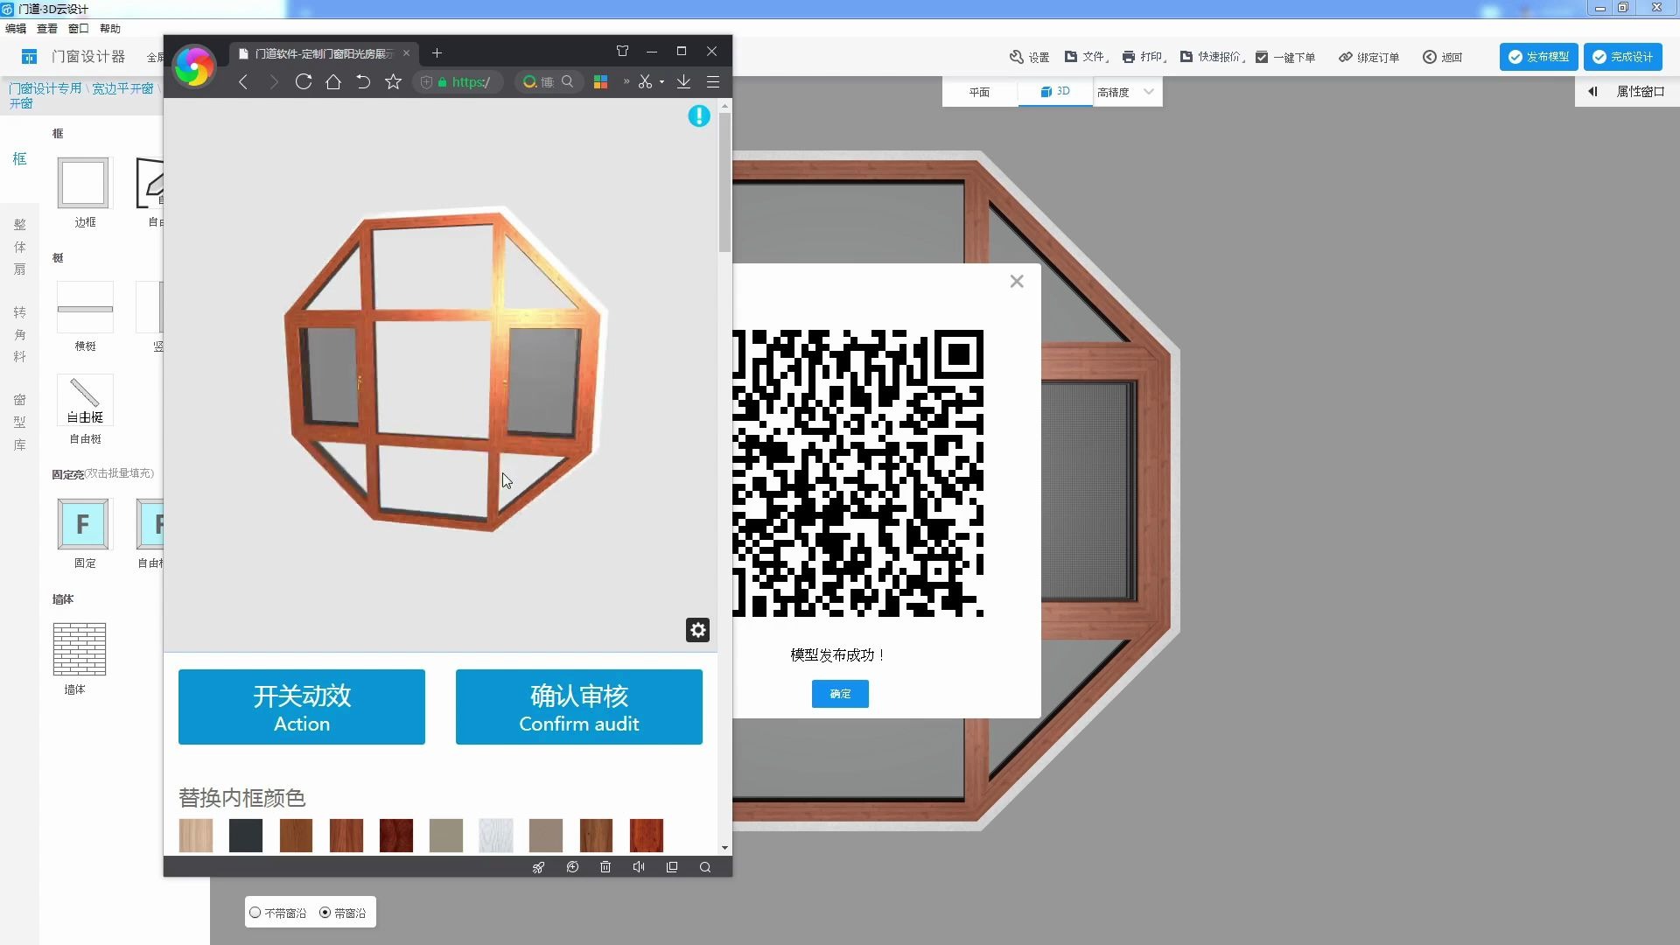Open the 打印 print dropdown

1144,57
